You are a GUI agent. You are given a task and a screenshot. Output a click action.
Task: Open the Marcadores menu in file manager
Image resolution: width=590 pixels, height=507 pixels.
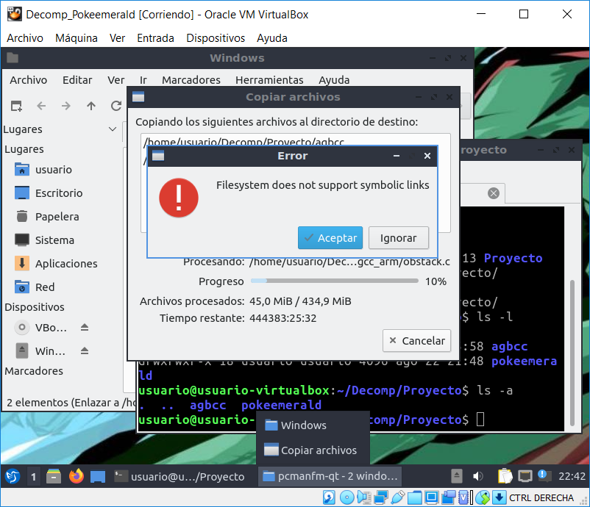(191, 80)
